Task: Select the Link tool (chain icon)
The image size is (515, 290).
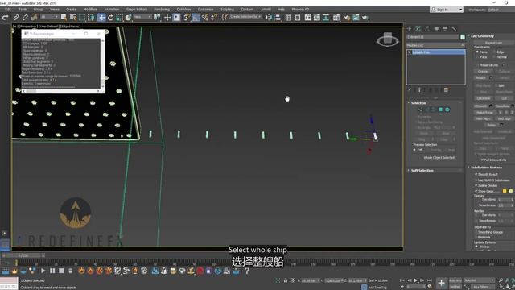Action: 16,18
